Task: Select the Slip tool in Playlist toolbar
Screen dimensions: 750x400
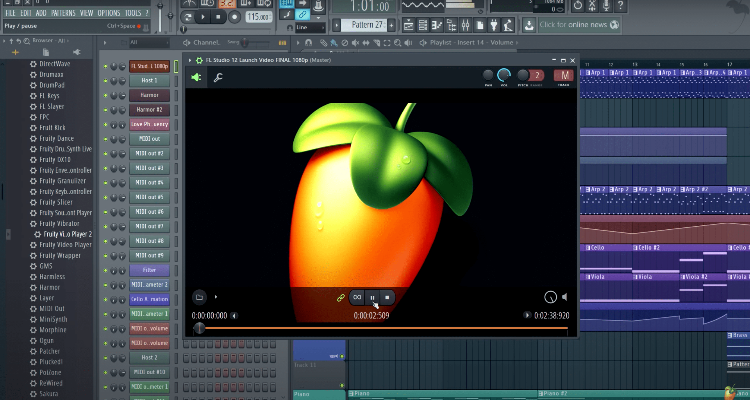Action: pos(366,43)
